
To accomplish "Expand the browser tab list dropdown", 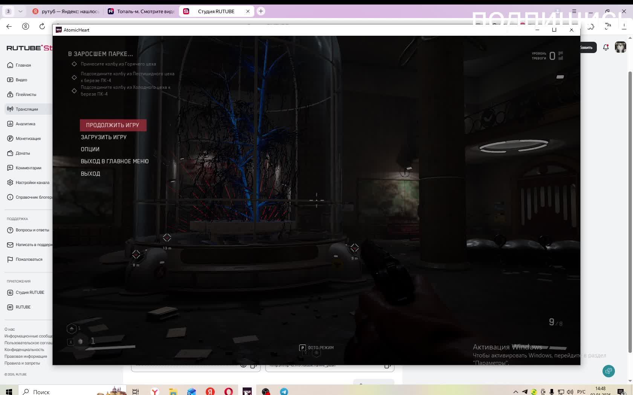I will tap(20, 11).
